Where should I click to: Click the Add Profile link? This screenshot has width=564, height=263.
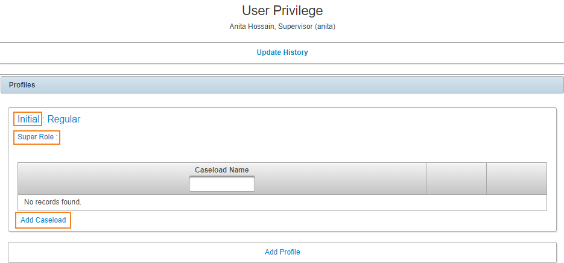(x=282, y=252)
